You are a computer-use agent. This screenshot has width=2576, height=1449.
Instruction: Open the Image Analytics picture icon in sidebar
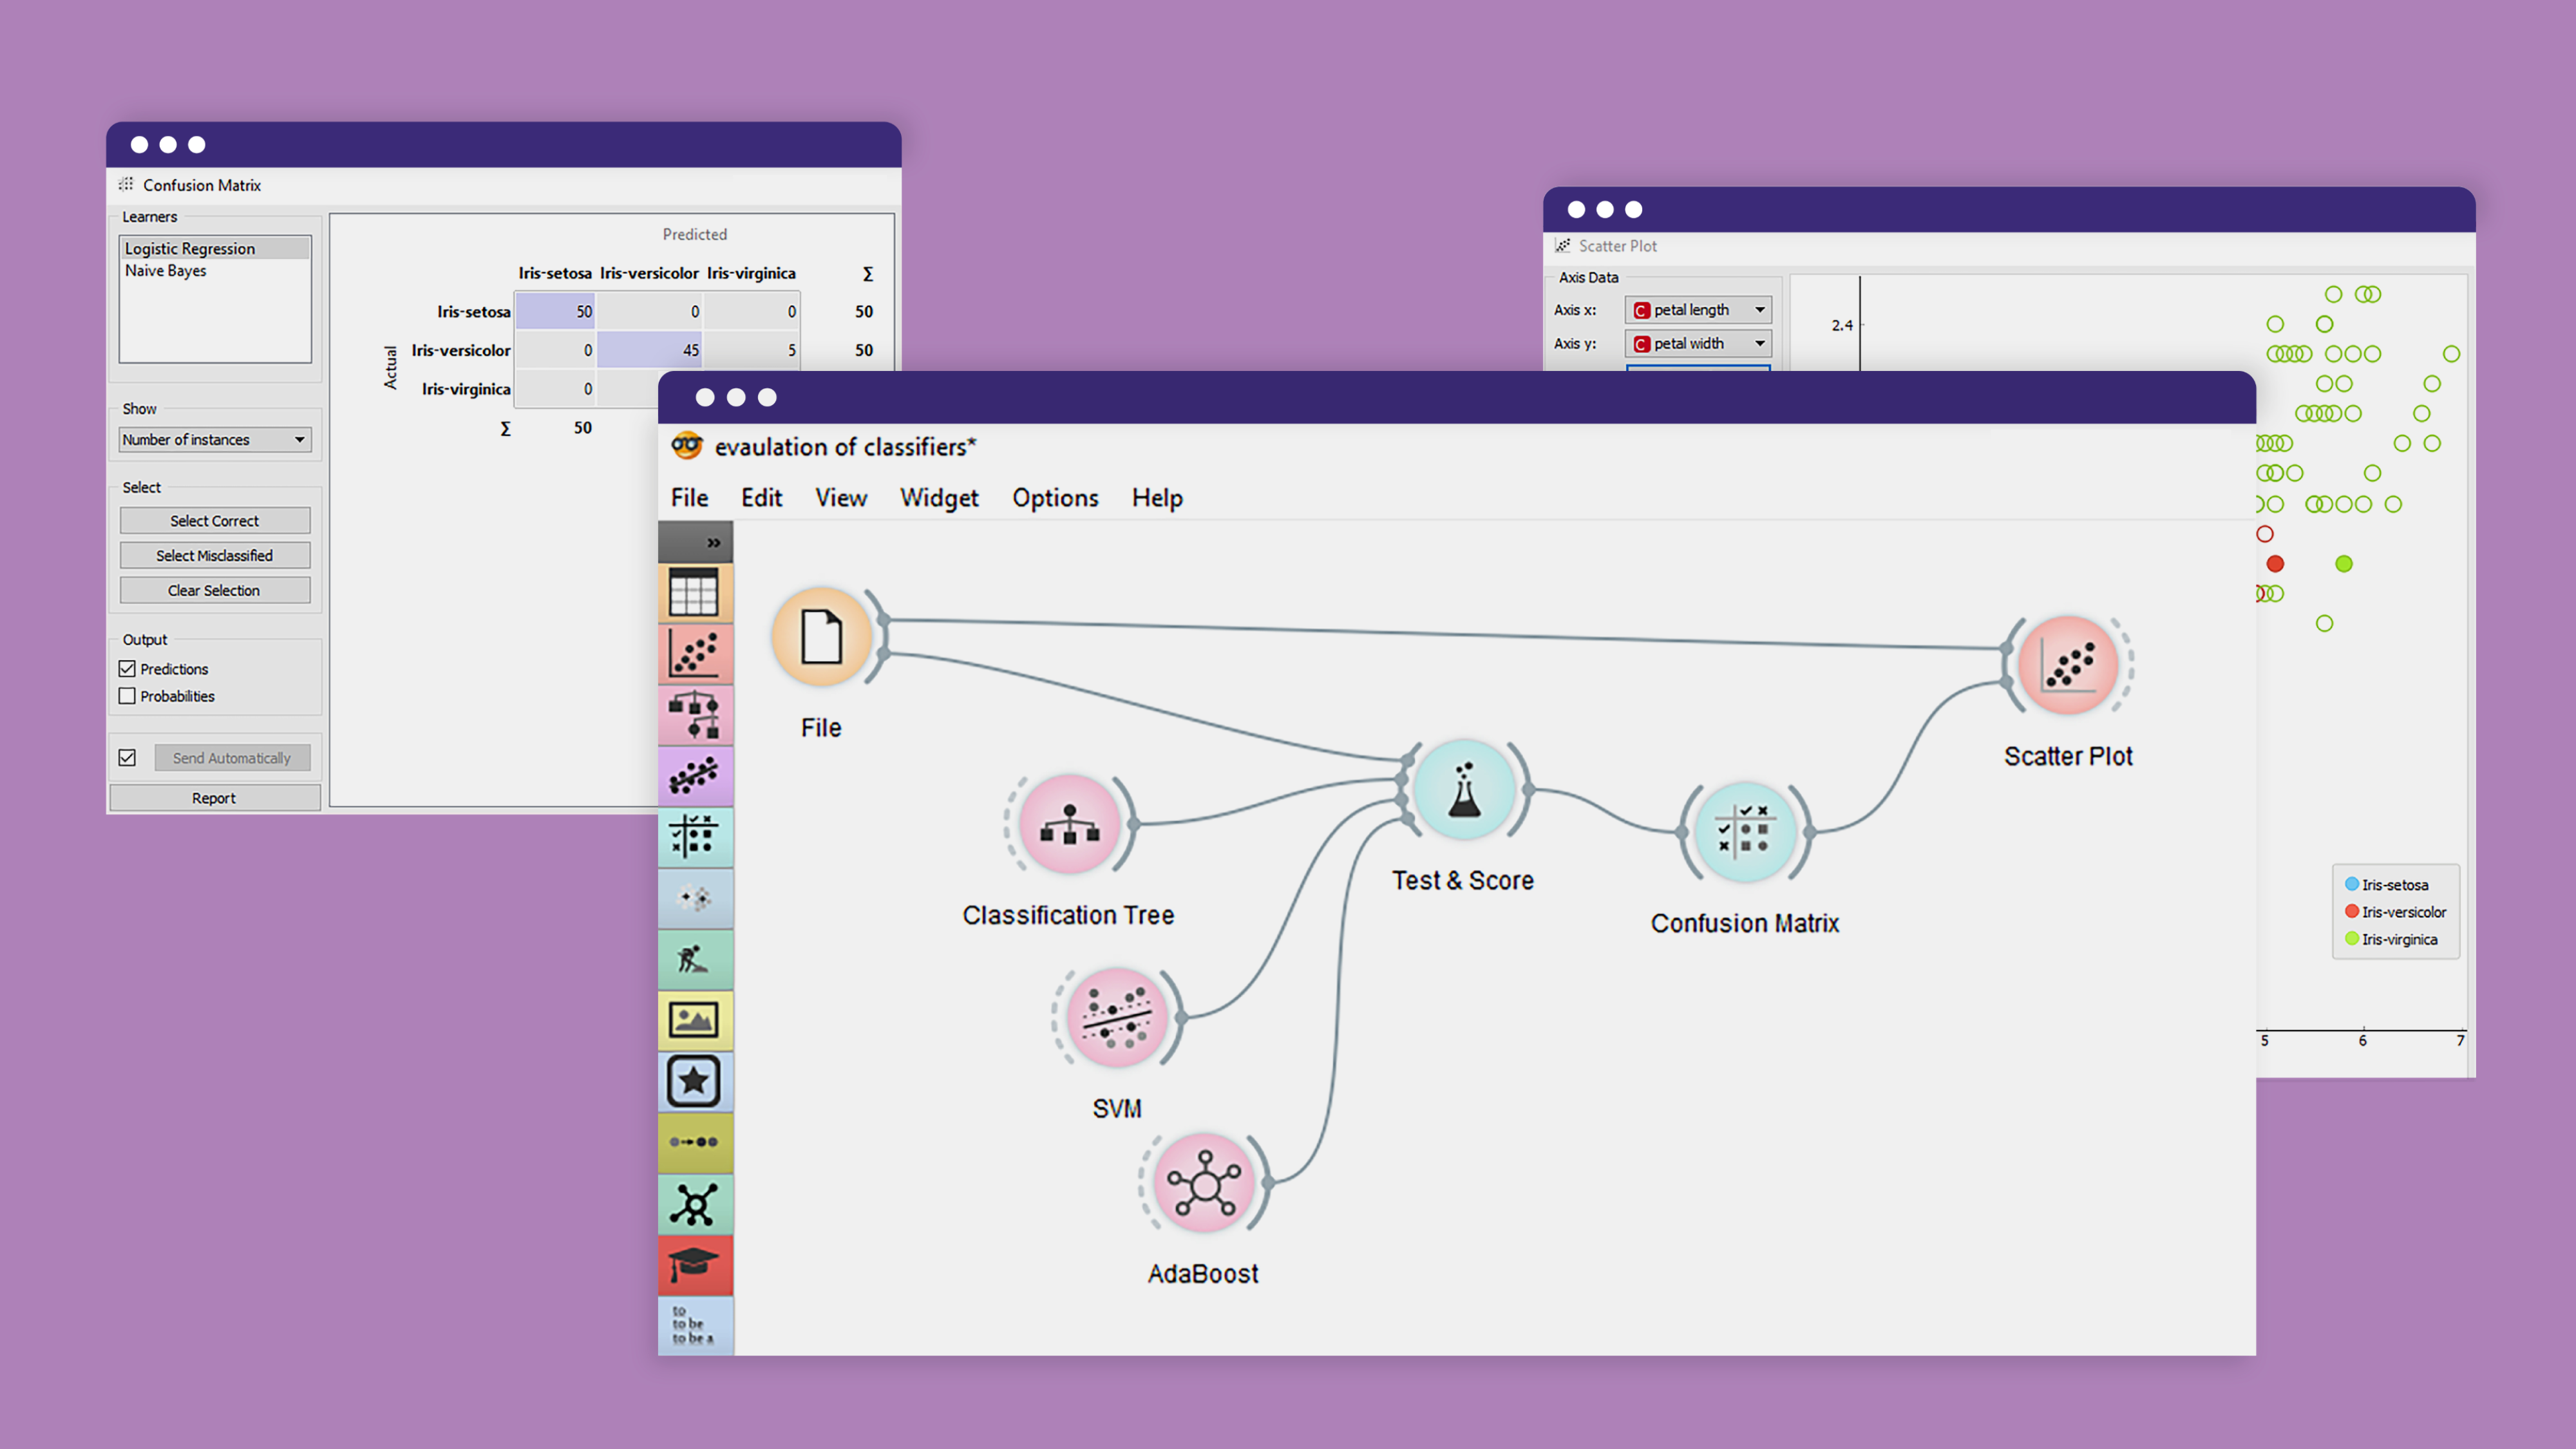coord(694,1020)
